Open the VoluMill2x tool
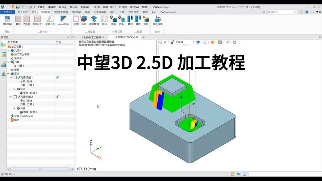 click(63, 21)
